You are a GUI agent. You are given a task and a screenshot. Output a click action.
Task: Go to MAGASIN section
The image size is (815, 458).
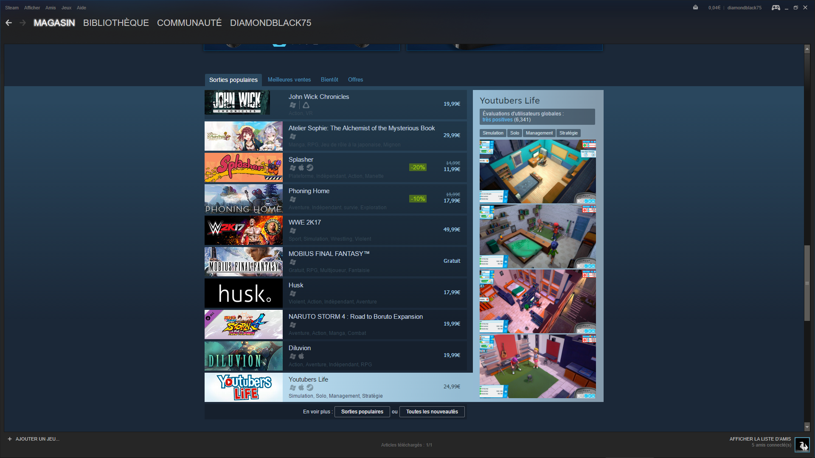tap(54, 23)
